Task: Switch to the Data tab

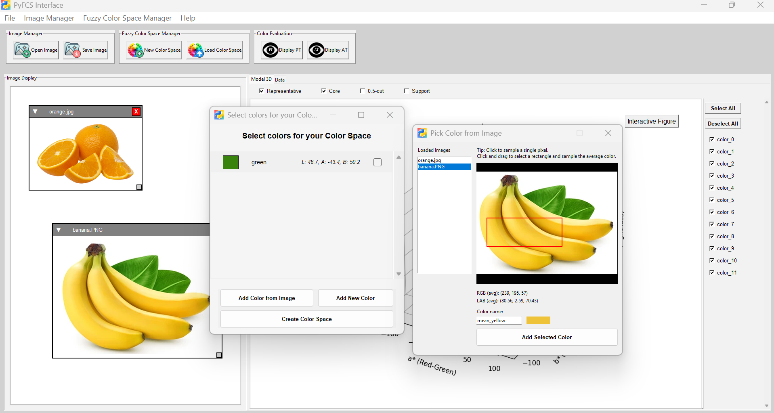Action: click(x=280, y=80)
